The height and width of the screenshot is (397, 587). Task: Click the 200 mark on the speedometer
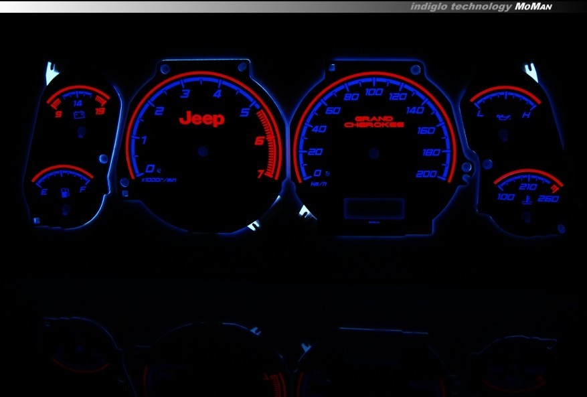pyautogui.click(x=426, y=173)
